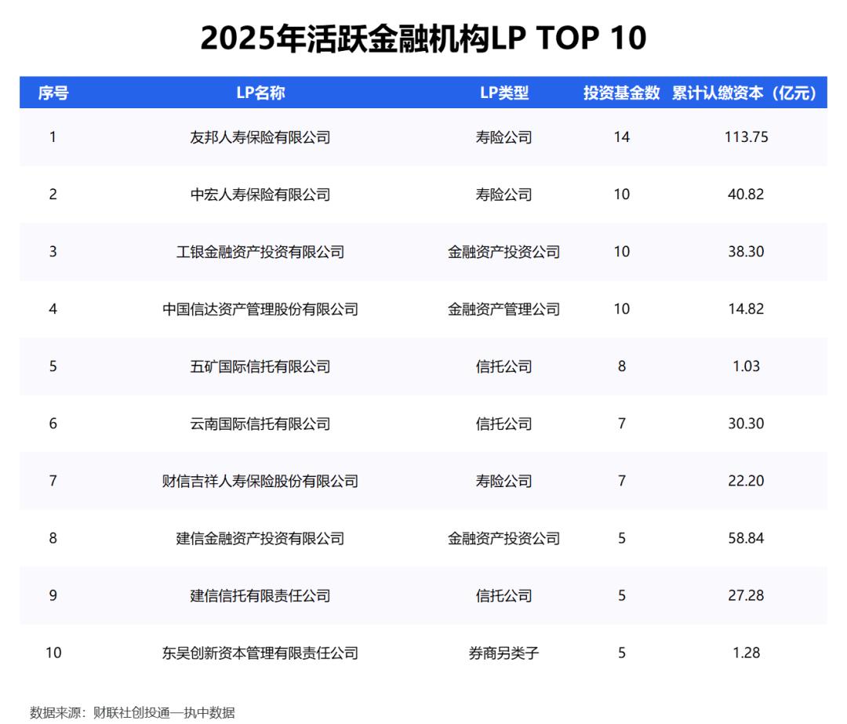847x724 pixels.
Task: Click 序号 3 in the 工银金融 row
Action: (53, 252)
